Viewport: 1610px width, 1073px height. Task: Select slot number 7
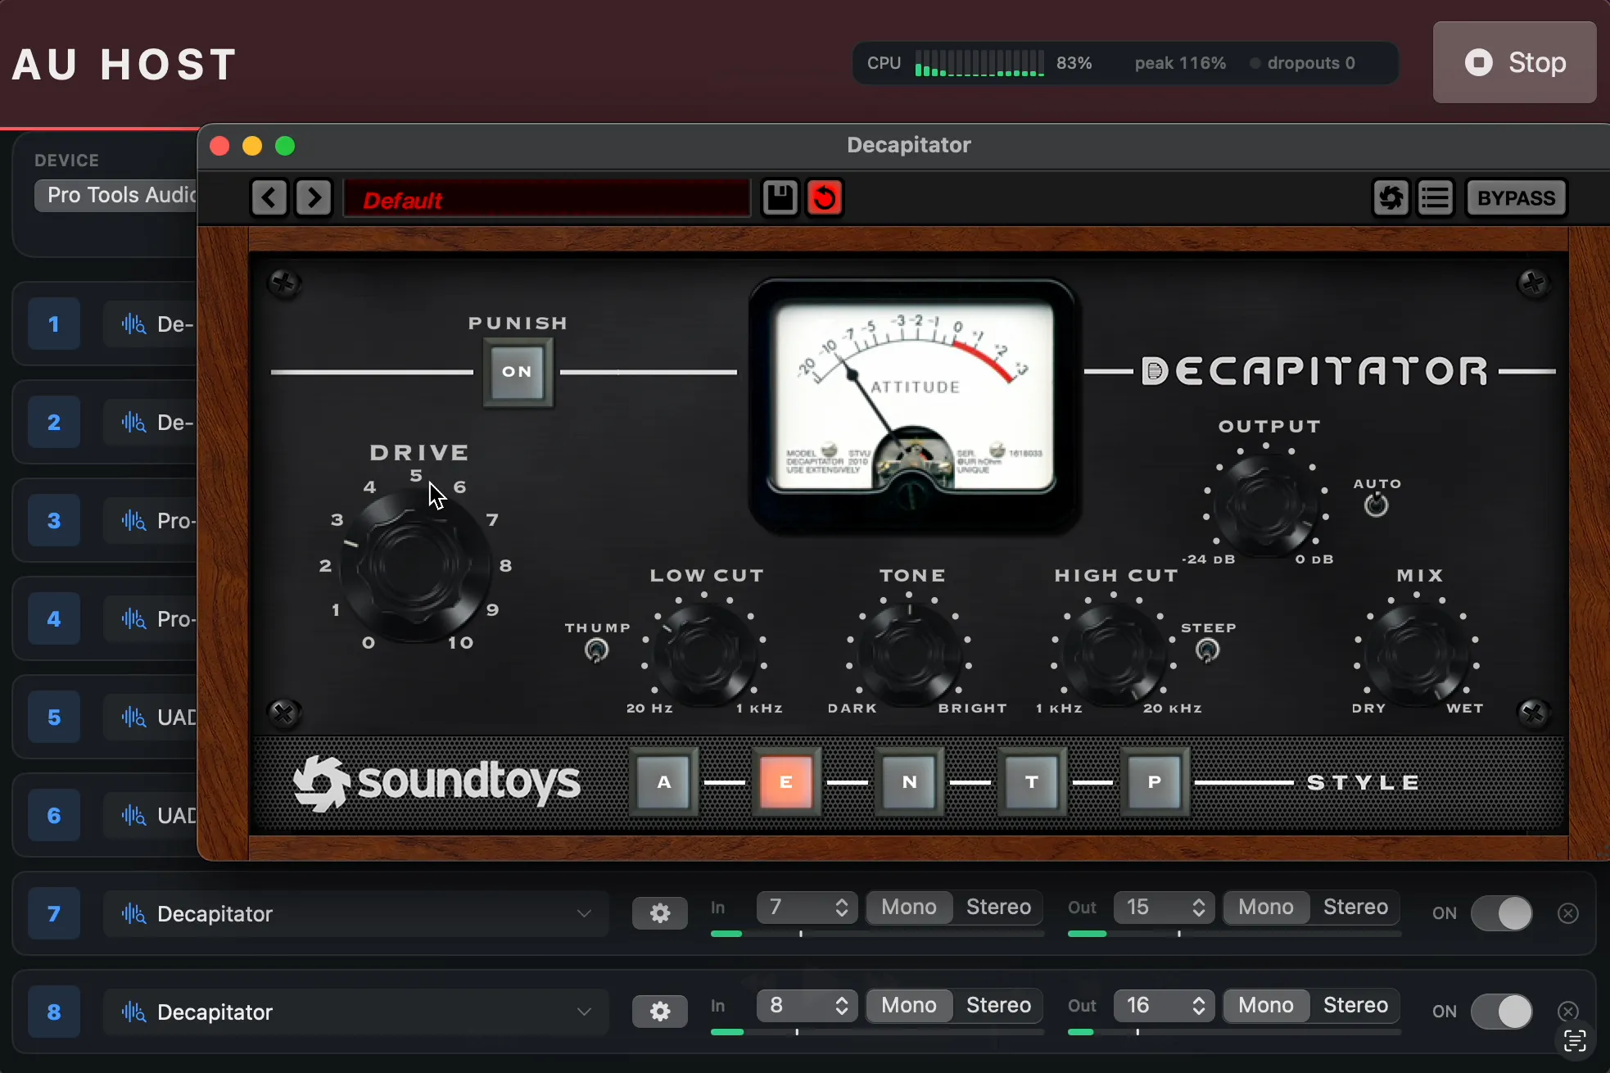tap(54, 914)
